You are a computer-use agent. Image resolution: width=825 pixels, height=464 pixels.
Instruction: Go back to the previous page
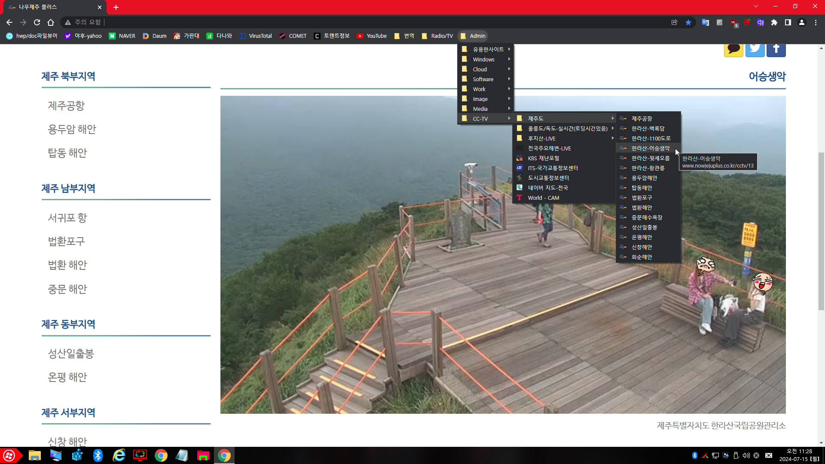click(9, 22)
